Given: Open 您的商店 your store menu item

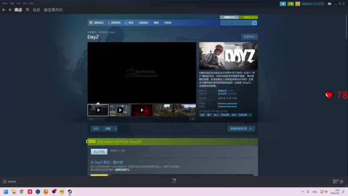Looking at the screenshot, I should (99, 23).
